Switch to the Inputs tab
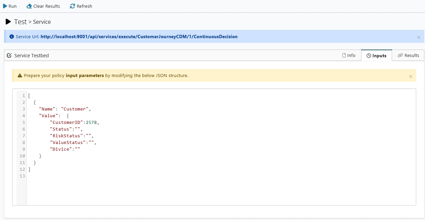 [377, 56]
